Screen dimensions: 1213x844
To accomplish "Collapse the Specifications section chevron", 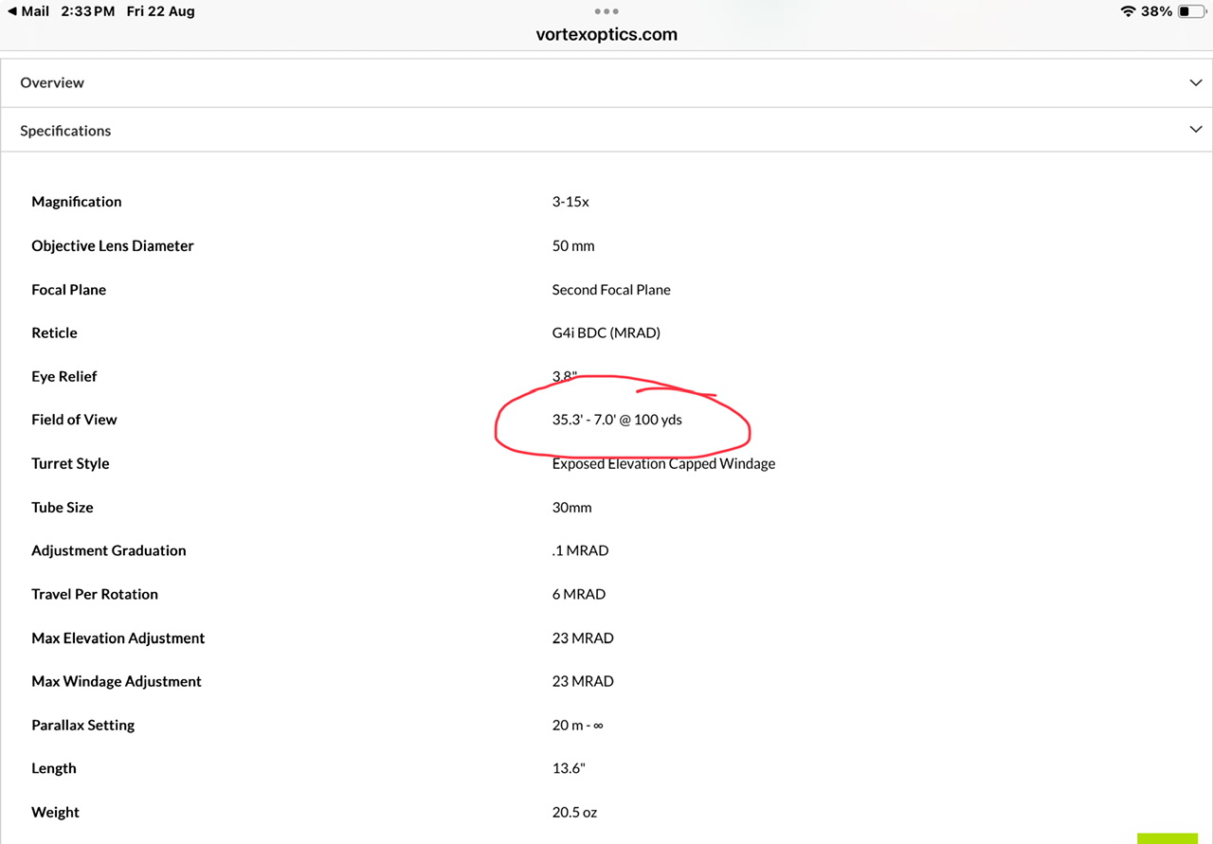I will pos(1195,130).
